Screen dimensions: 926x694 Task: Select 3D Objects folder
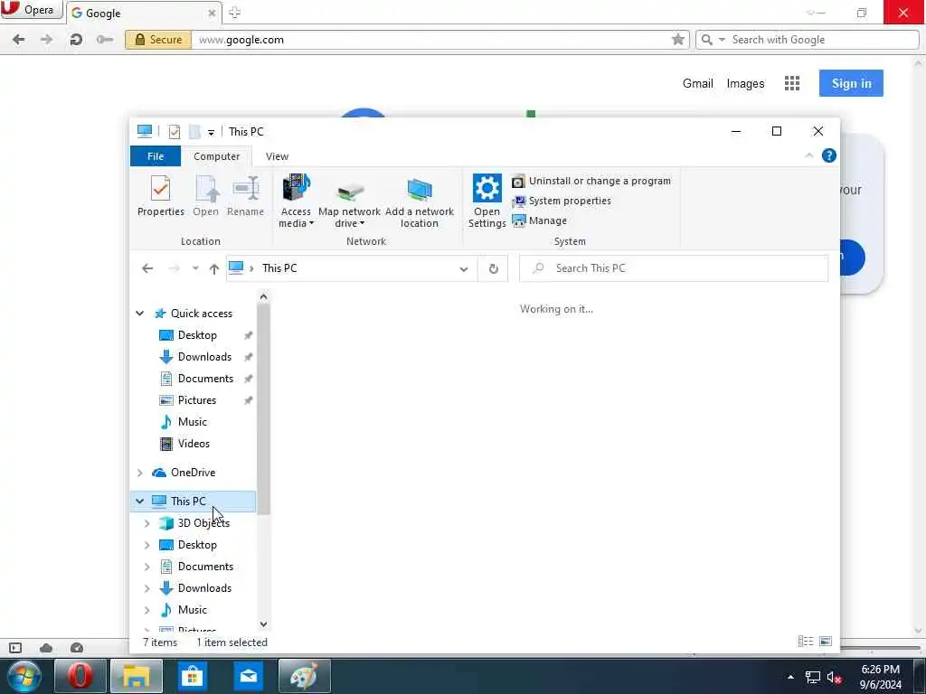click(203, 523)
